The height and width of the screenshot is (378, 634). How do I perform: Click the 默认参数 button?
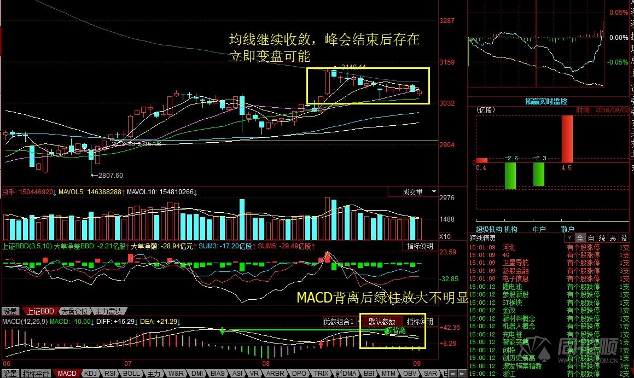click(381, 322)
